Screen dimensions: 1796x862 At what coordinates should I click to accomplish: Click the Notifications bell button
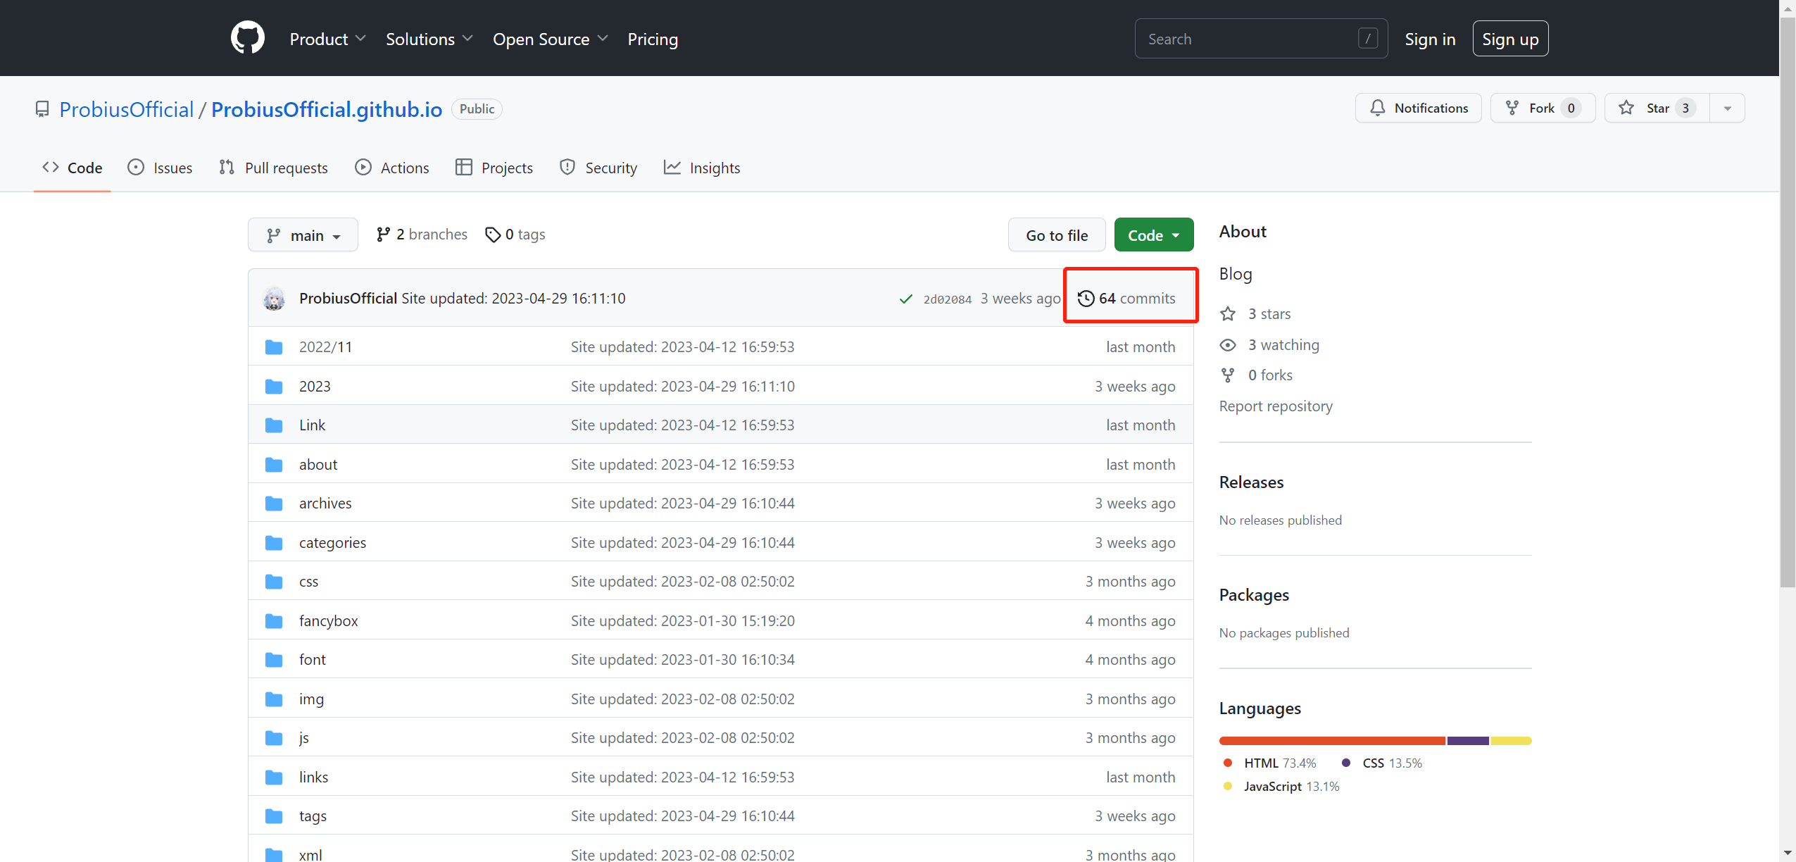point(1418,108)
